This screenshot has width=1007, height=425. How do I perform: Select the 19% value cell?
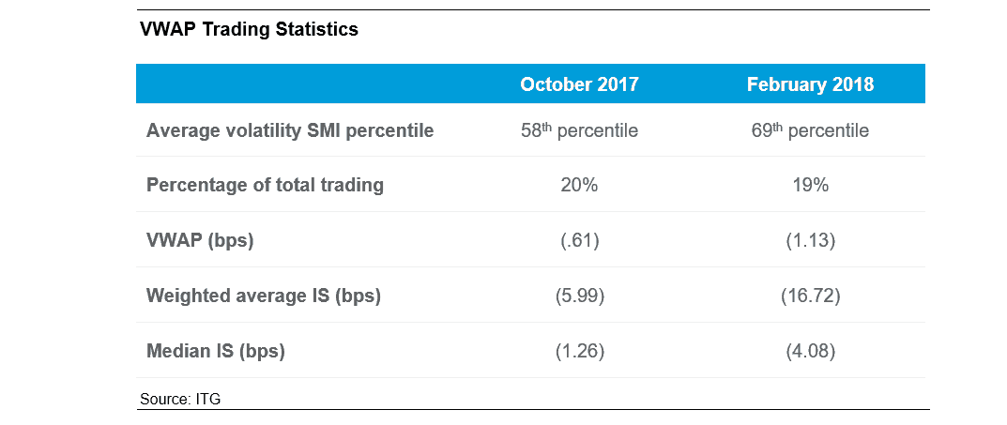(x=810, y=185)
